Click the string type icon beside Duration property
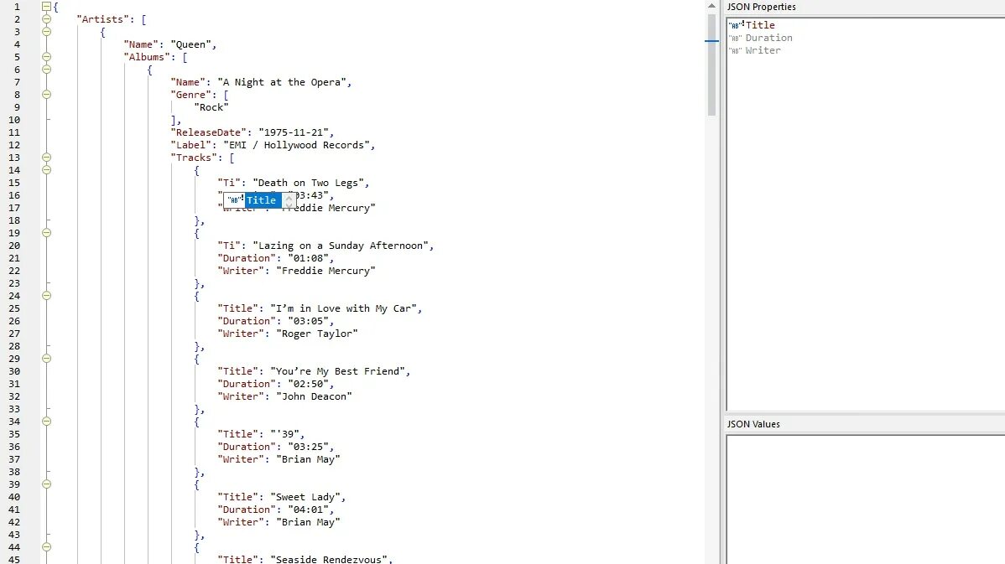 (735, 39)
